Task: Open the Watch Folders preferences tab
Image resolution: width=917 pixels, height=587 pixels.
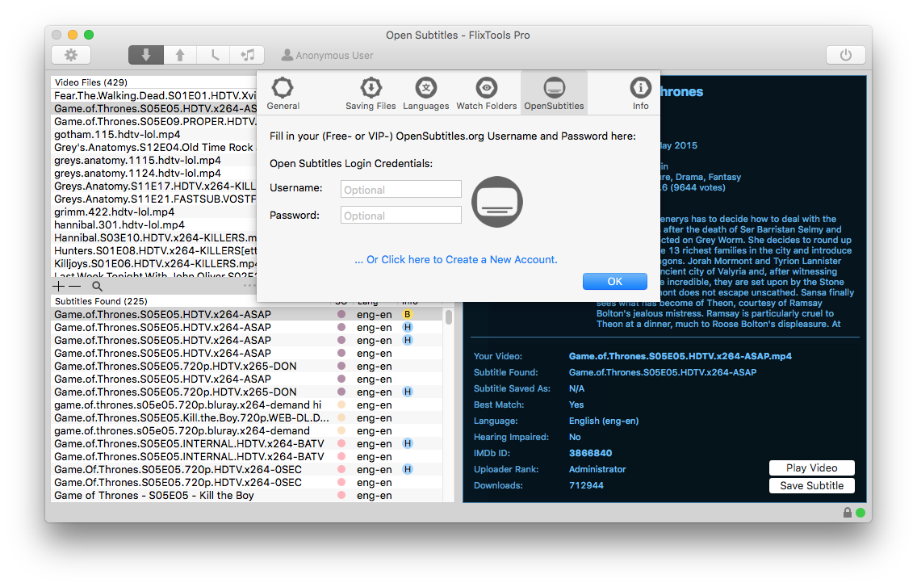Action: click(x=487, y=94)
